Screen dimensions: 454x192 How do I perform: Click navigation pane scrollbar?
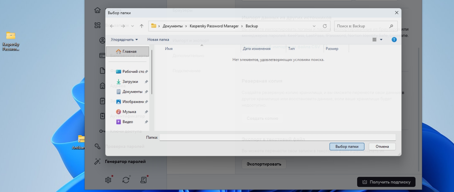click(x=152, y=71)
